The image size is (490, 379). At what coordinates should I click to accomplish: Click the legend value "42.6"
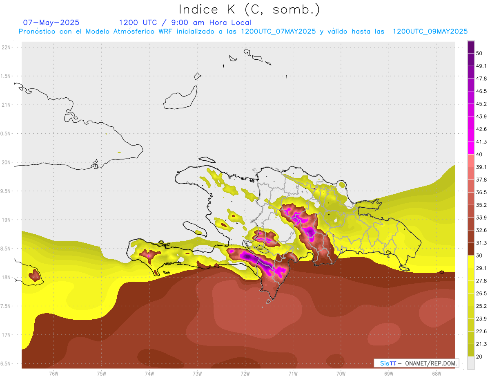(x=481, y=129)
